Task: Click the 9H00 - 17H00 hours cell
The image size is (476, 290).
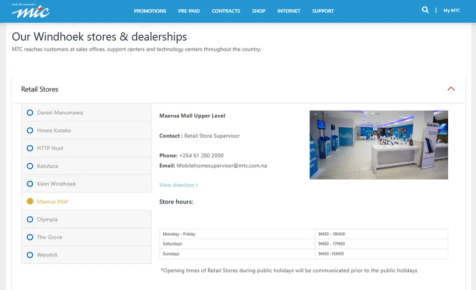Action: coord(381,243)
